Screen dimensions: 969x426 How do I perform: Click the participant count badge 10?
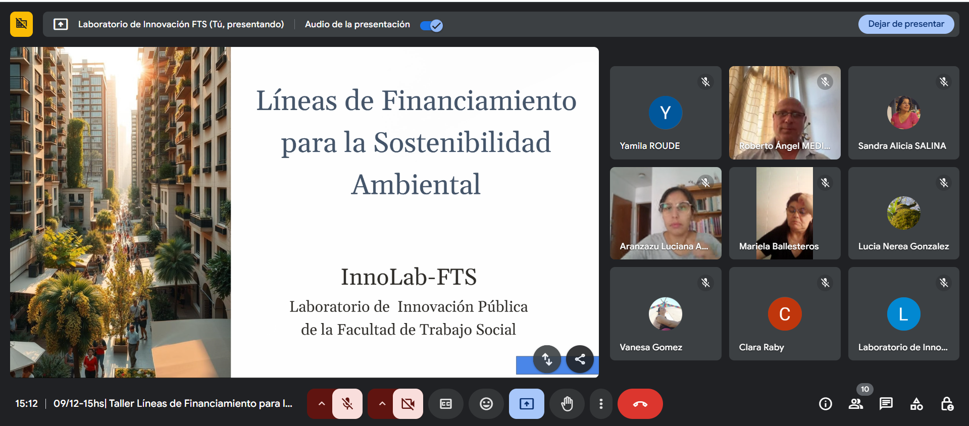click(x=865, y=389)
